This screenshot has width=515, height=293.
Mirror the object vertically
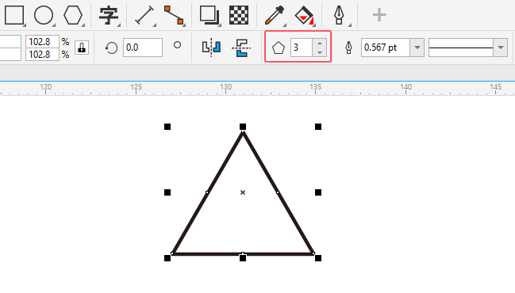pos(241,48)
